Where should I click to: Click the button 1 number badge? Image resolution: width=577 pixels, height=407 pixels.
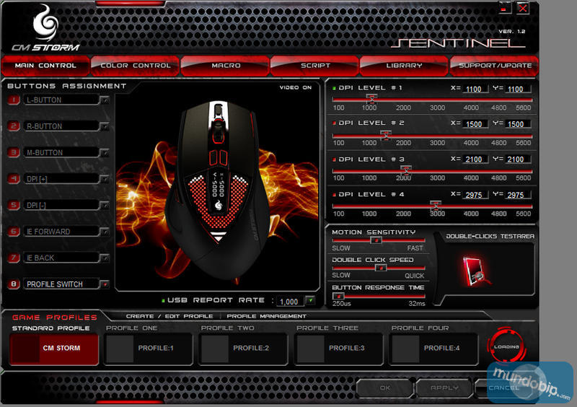coord(14,100)
